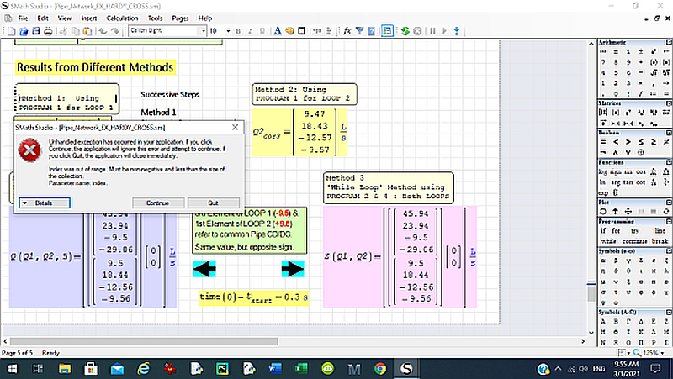Image resolution: width=673 pixels, height=379 pixels.
Task: Toggle Bold formatting in toolbar
Action: (238, 31)
